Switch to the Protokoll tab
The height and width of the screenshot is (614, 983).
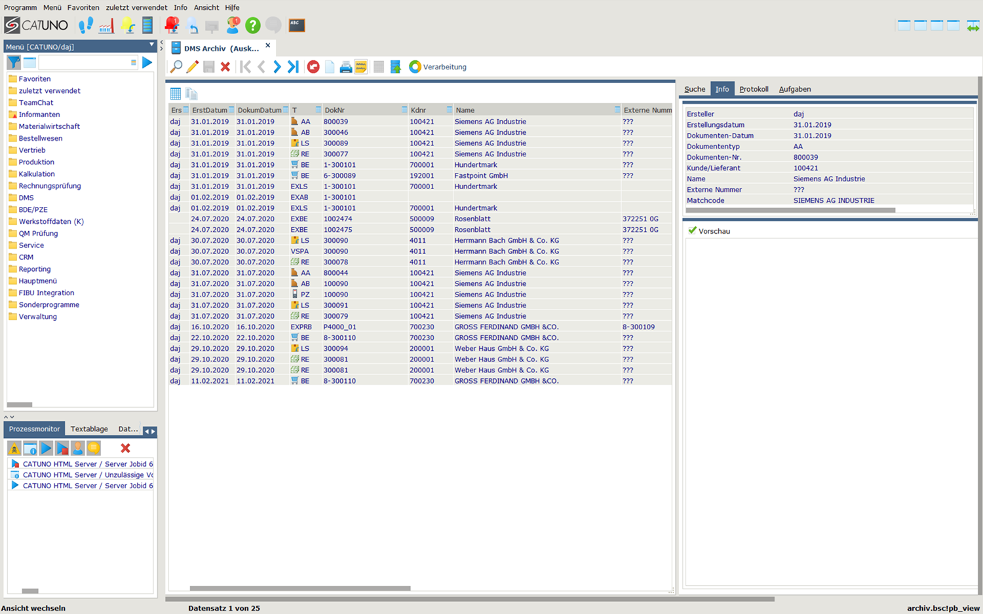tap(754, 89)
